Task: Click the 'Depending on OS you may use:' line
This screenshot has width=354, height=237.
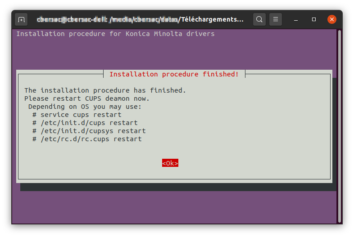Action: coord(85,107)
